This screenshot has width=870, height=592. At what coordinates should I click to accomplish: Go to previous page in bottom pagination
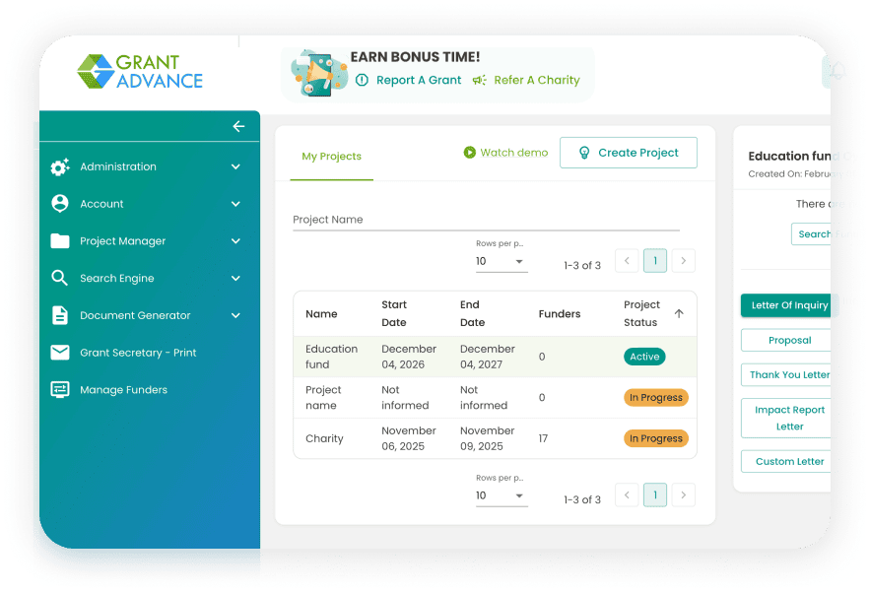[x=627, y=494]
